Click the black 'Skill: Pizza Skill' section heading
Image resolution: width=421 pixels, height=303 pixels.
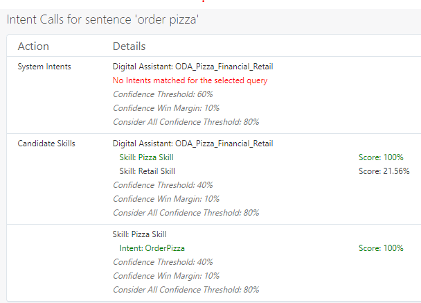pyautogui.click(x=139, y=234)
